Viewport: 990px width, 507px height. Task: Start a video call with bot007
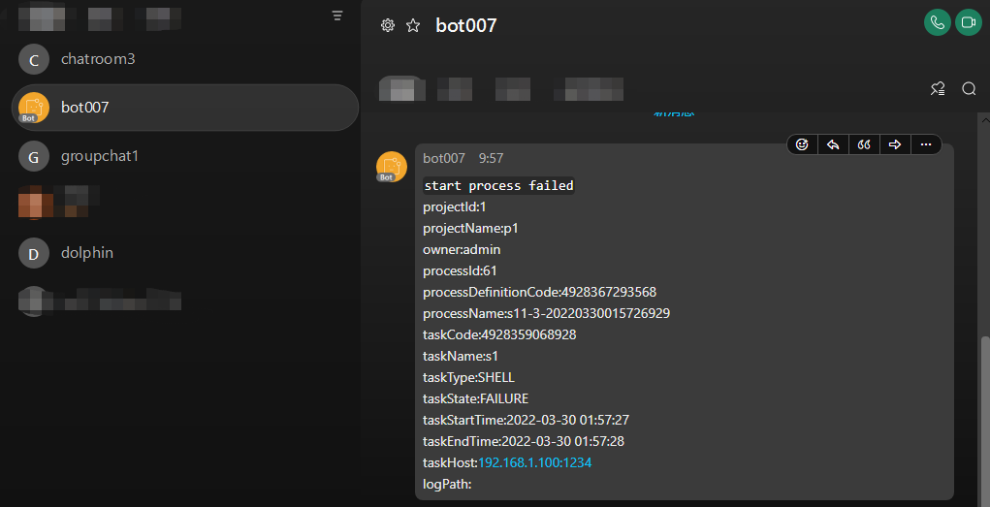(968, 23)
